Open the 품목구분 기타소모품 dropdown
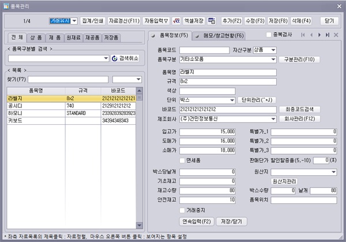 click(x=273, y=59)
